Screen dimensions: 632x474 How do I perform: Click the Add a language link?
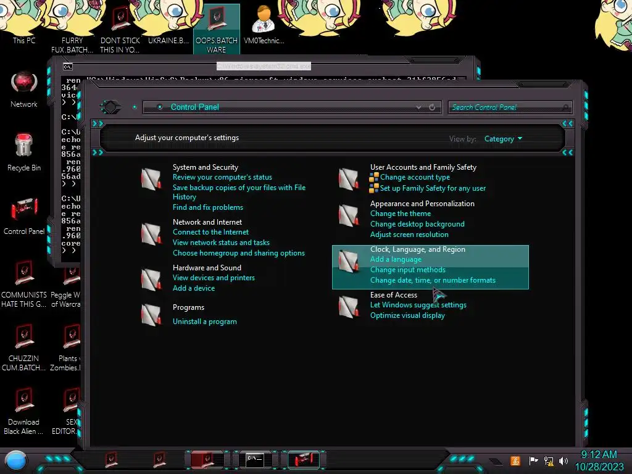pyautogui.click(x=396, y=259)
